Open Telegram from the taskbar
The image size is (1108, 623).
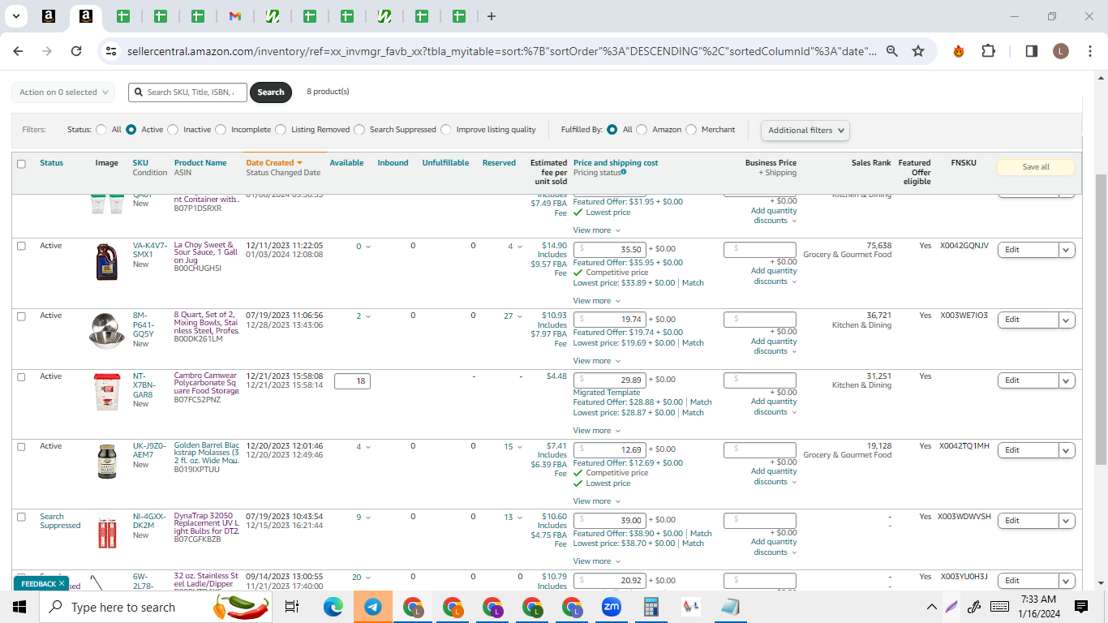coord(373,607)
